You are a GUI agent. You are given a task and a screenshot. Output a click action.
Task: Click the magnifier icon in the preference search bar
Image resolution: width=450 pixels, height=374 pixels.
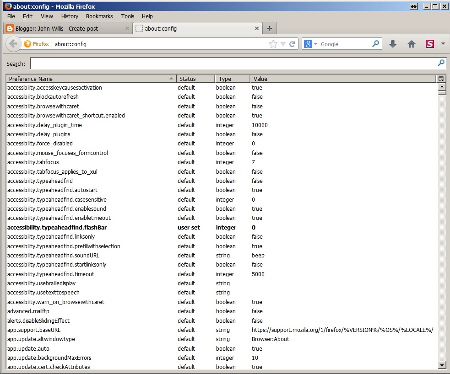[x=440, y=63]
